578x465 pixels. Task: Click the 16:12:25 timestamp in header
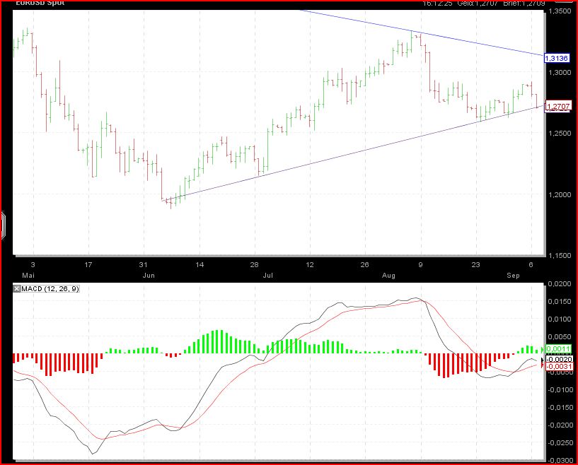tap(437, 4)
